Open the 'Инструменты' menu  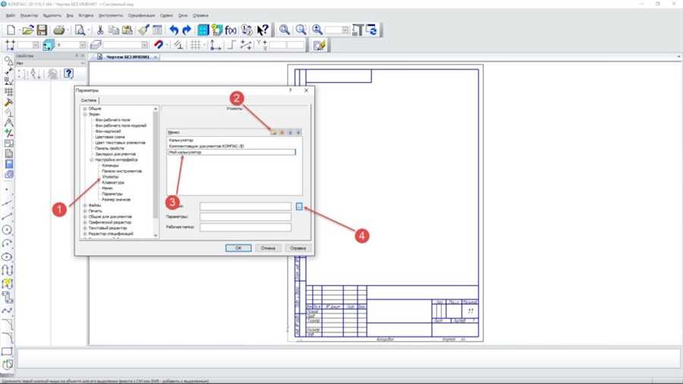click(111, 15)
